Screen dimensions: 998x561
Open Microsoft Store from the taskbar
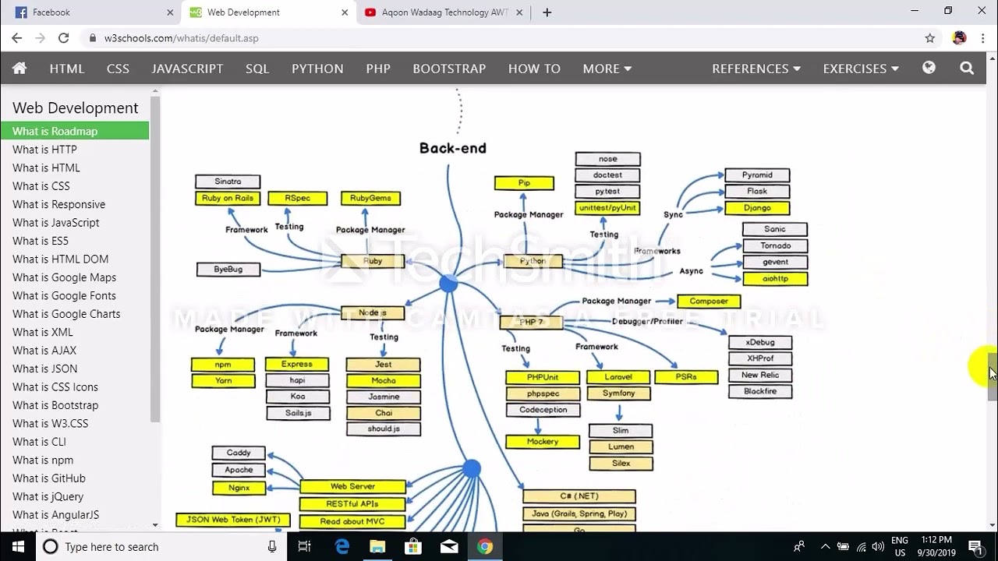point(413,546)
